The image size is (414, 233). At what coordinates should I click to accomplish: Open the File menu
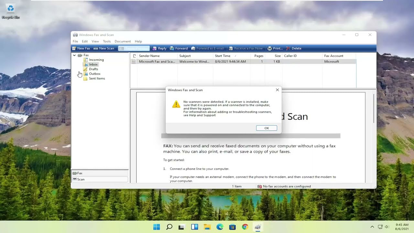click(x=75, y=41)
